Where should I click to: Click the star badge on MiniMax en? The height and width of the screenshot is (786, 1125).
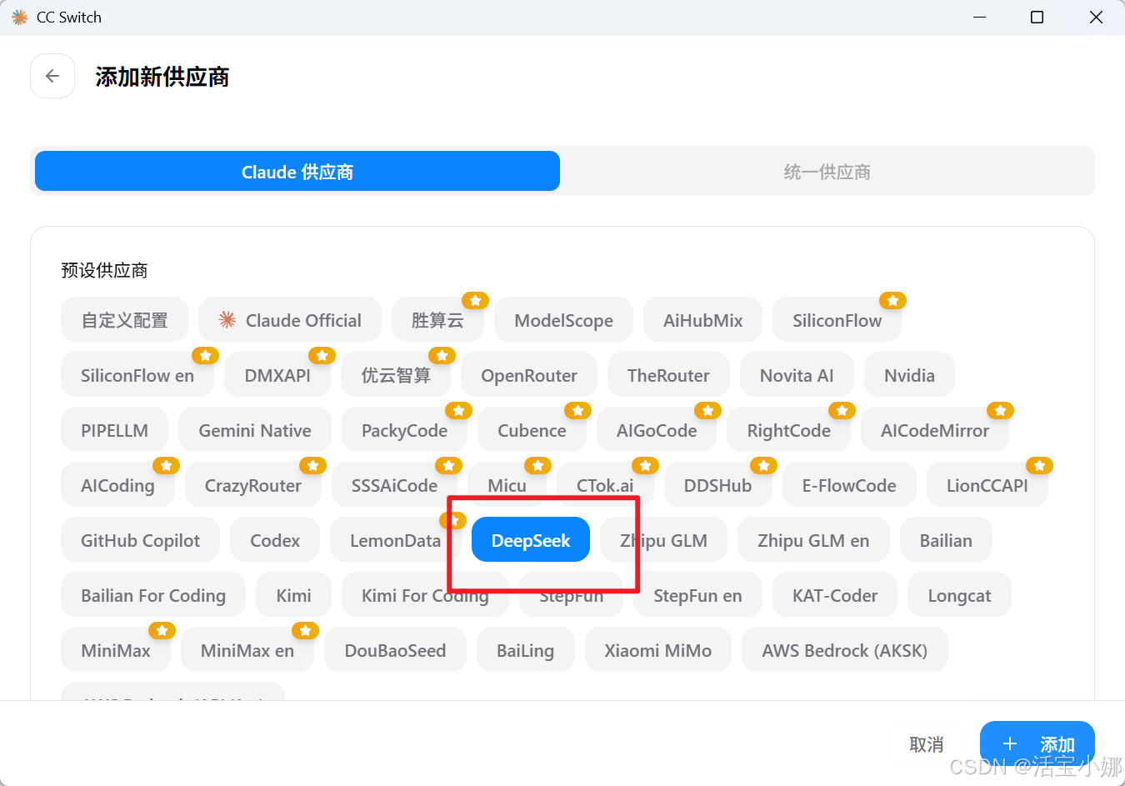pos(305,630)
